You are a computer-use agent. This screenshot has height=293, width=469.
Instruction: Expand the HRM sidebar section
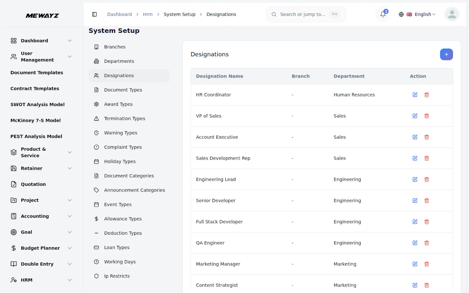41,280
